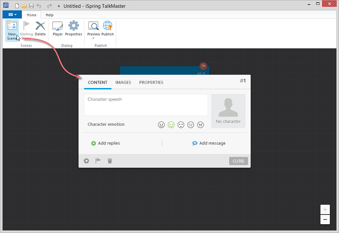This screenshot has height=233, width=339.
Task: Choose the green smiling emotion
Action: (171, 125)
